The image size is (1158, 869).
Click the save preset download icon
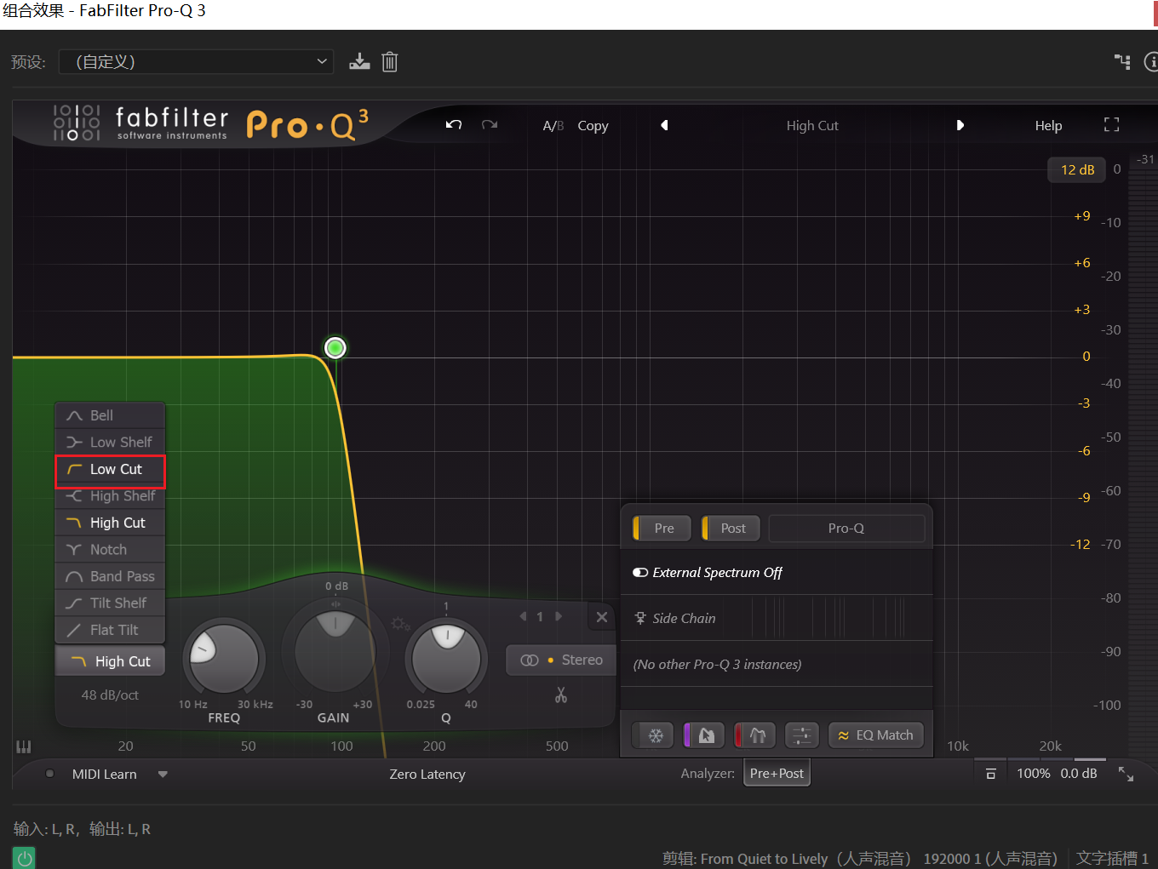359,61
